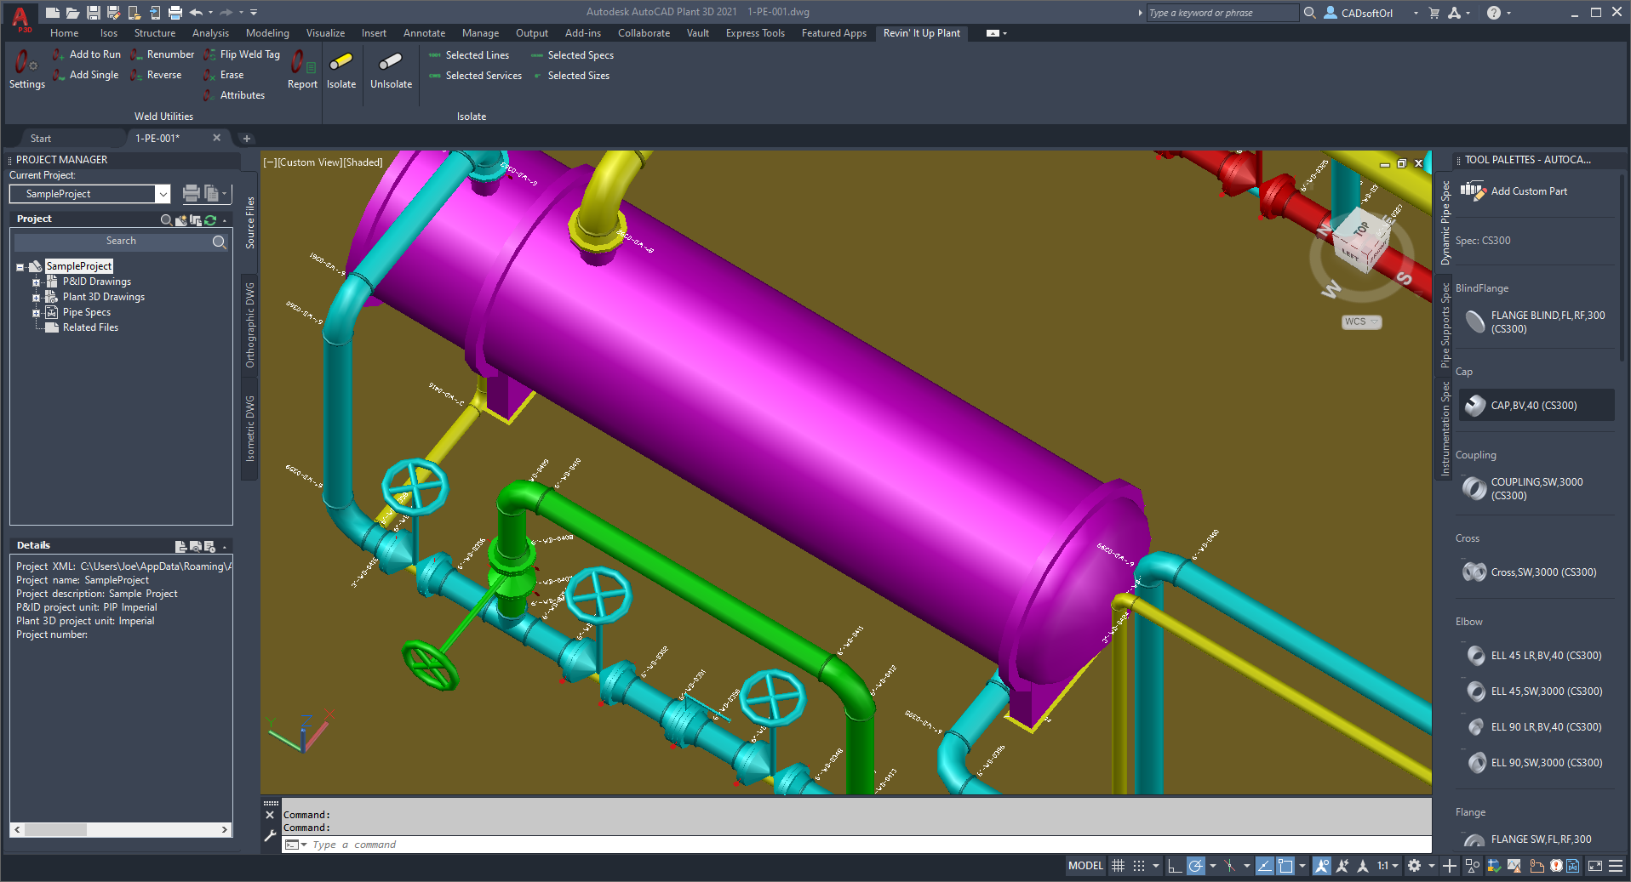Viewport: 1631px width, 882px height.
Task: Isolate Selected Lines
Action: pyautogui.click(x=469, y=55)
